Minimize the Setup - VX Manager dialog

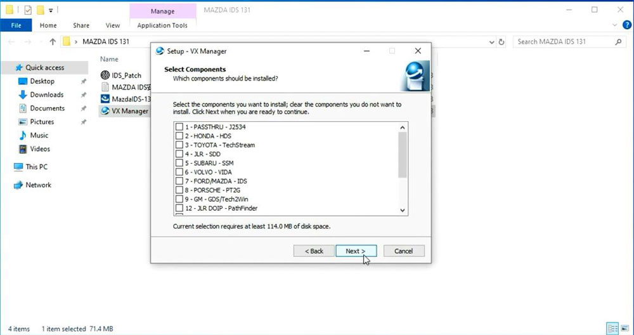pyautogui.click(x=366, y=51)
